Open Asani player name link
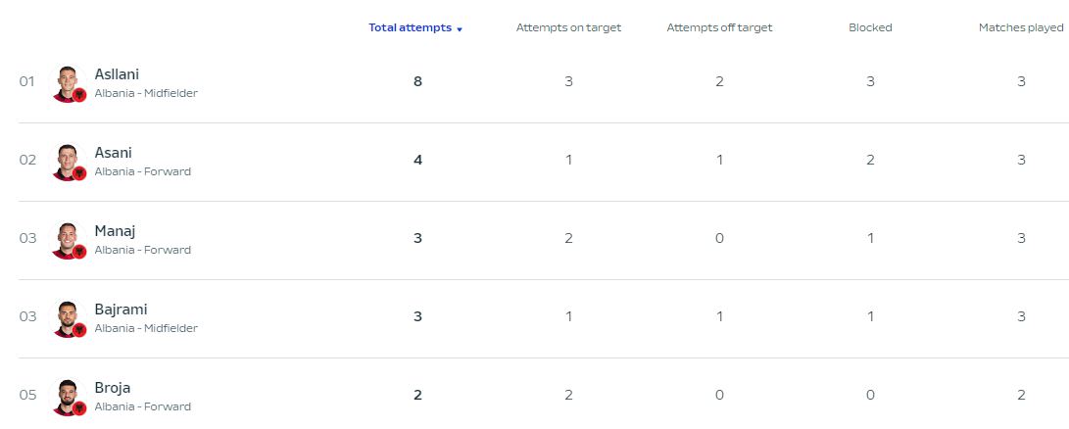The width and height of the screenshot is (1069, 429). coord(114,153)
